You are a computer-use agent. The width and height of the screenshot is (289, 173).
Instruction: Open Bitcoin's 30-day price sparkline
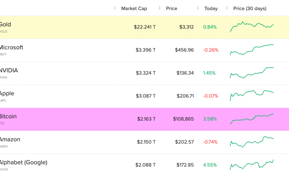point(252,119)
